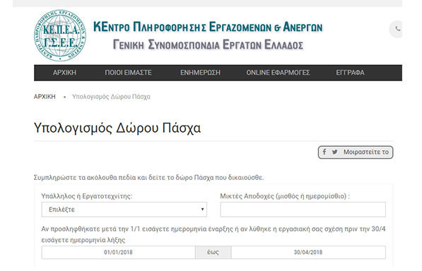The height and width of the screenshot is (271, 422).
Task: Click the έως label between the dates
Action: tap(213, 252)
